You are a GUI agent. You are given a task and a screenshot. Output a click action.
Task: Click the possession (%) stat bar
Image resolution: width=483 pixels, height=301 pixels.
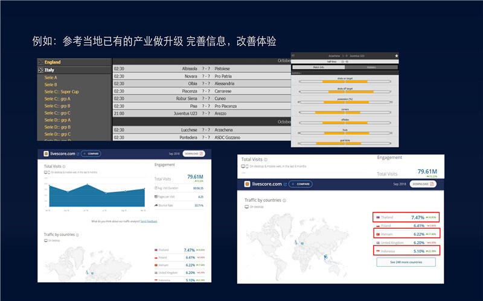click(x=345, y=102)
